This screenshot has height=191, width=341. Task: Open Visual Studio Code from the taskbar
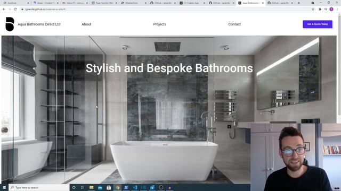(135, 187)
